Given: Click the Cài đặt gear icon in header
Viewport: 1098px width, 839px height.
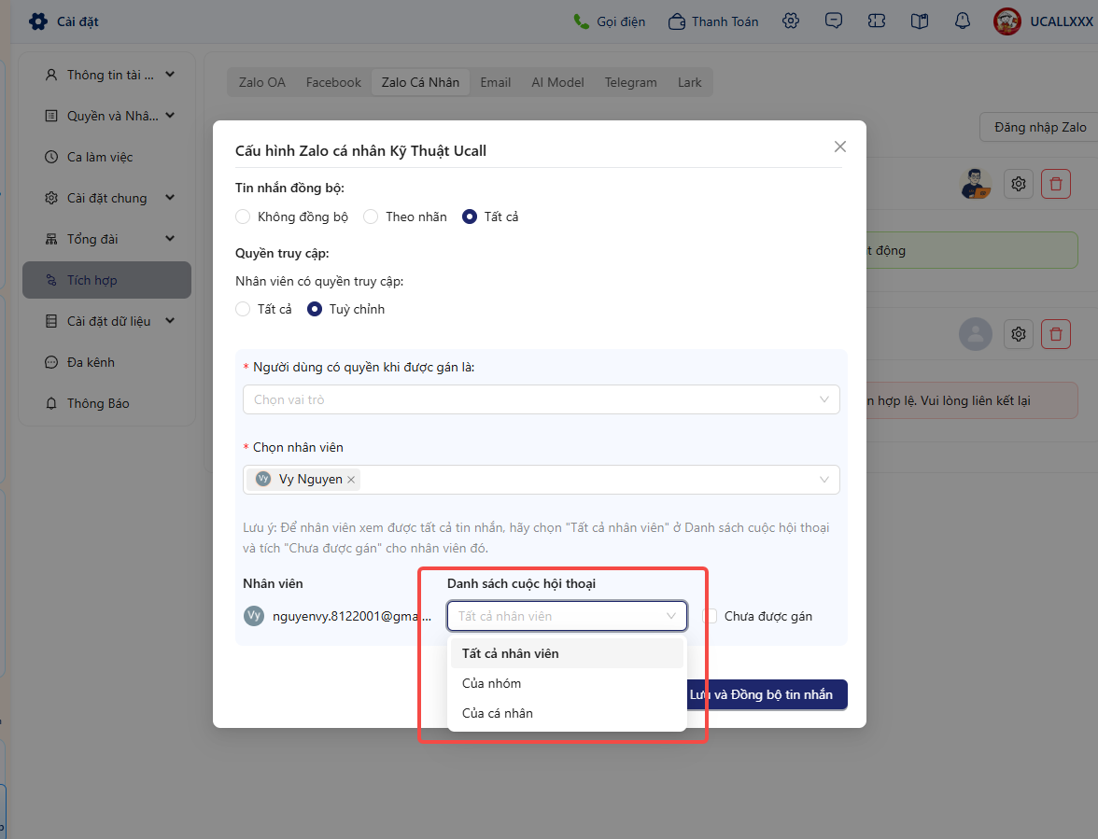Looking at the screenshot, I should click(37, 21).
